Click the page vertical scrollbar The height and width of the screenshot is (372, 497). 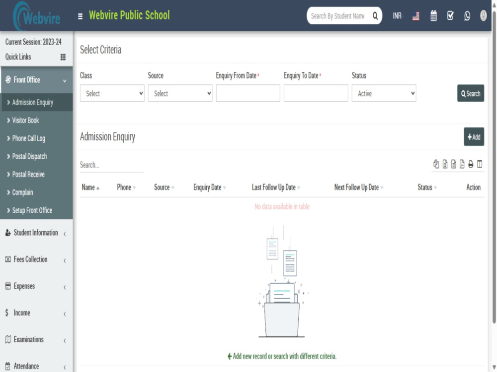pos(494,168)
